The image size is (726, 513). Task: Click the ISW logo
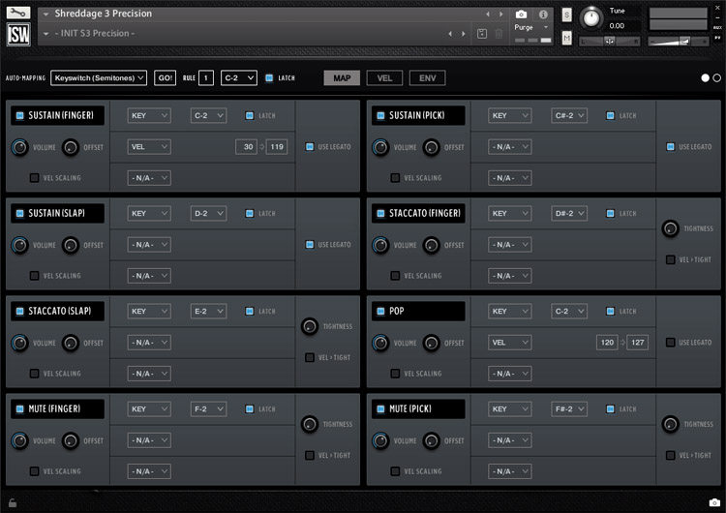18,34
